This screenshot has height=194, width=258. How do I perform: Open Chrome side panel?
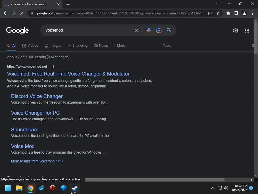click(x=236, y=13)
